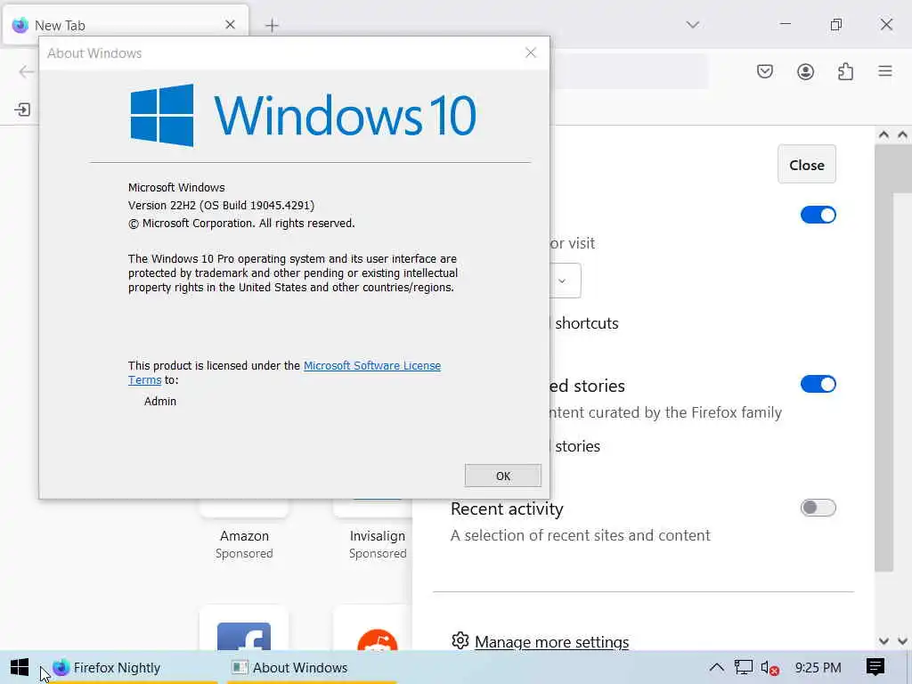Expand the list all tabs chevron
912x684 pixels.
(x=692, y=24)
